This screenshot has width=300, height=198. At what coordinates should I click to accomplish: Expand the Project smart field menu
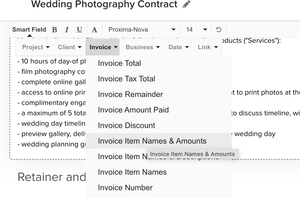(x=36, y=47)
